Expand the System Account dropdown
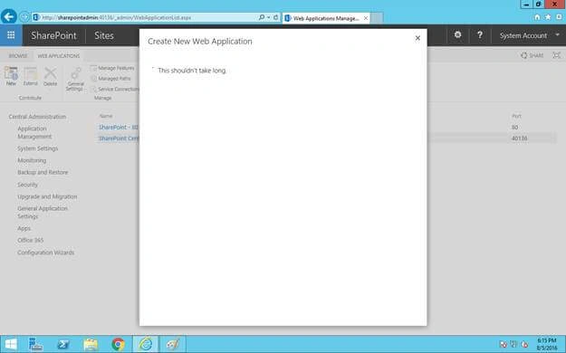This screenshot has height=353, width=566. click(x=529, y=35)
